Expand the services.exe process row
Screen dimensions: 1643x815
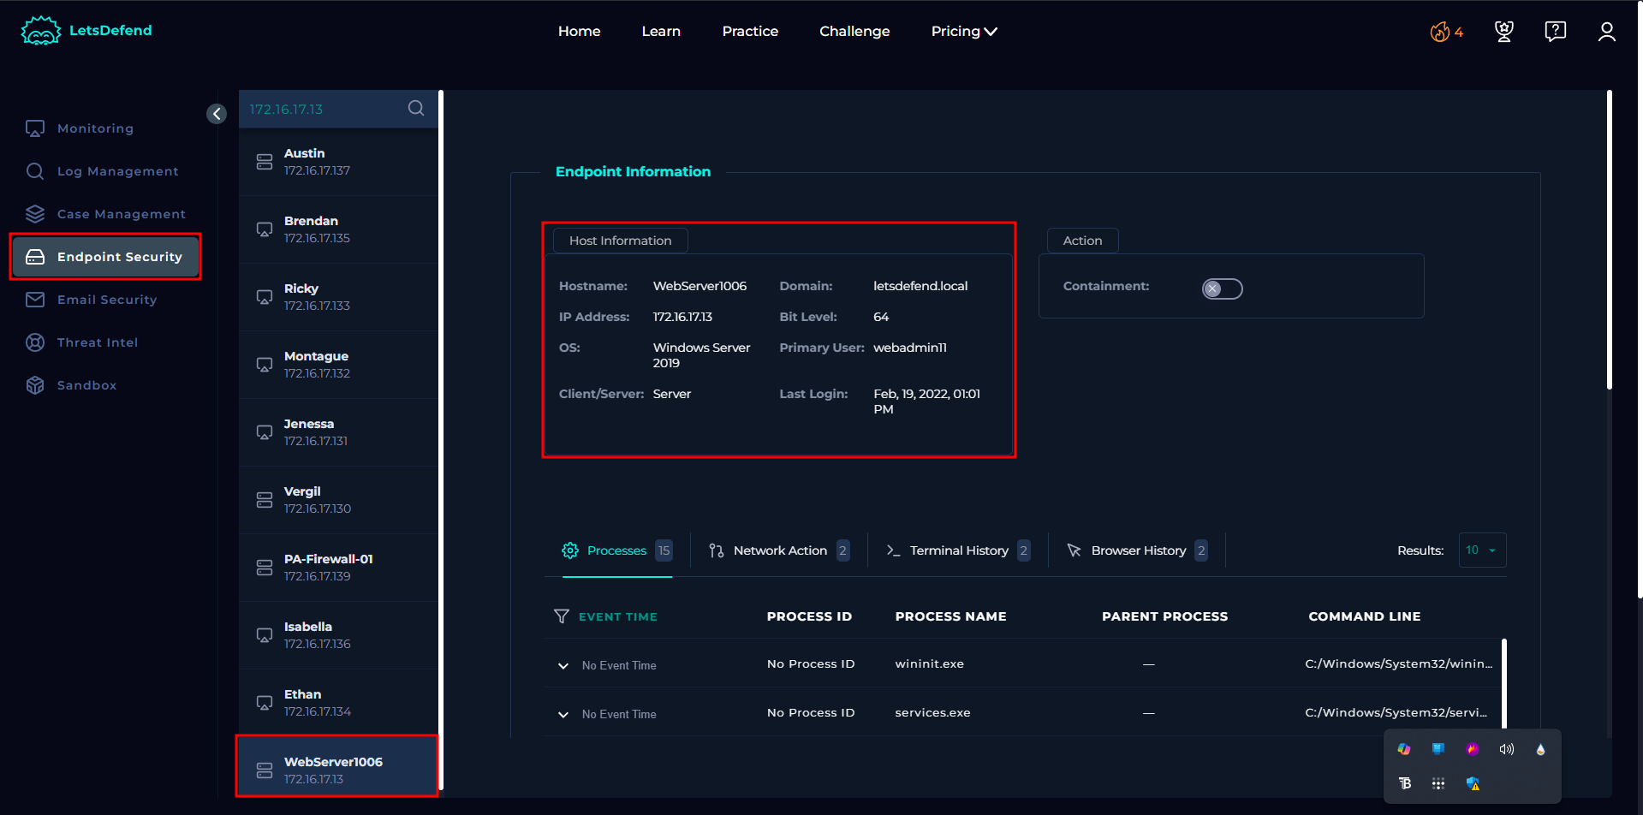[563, 714]
